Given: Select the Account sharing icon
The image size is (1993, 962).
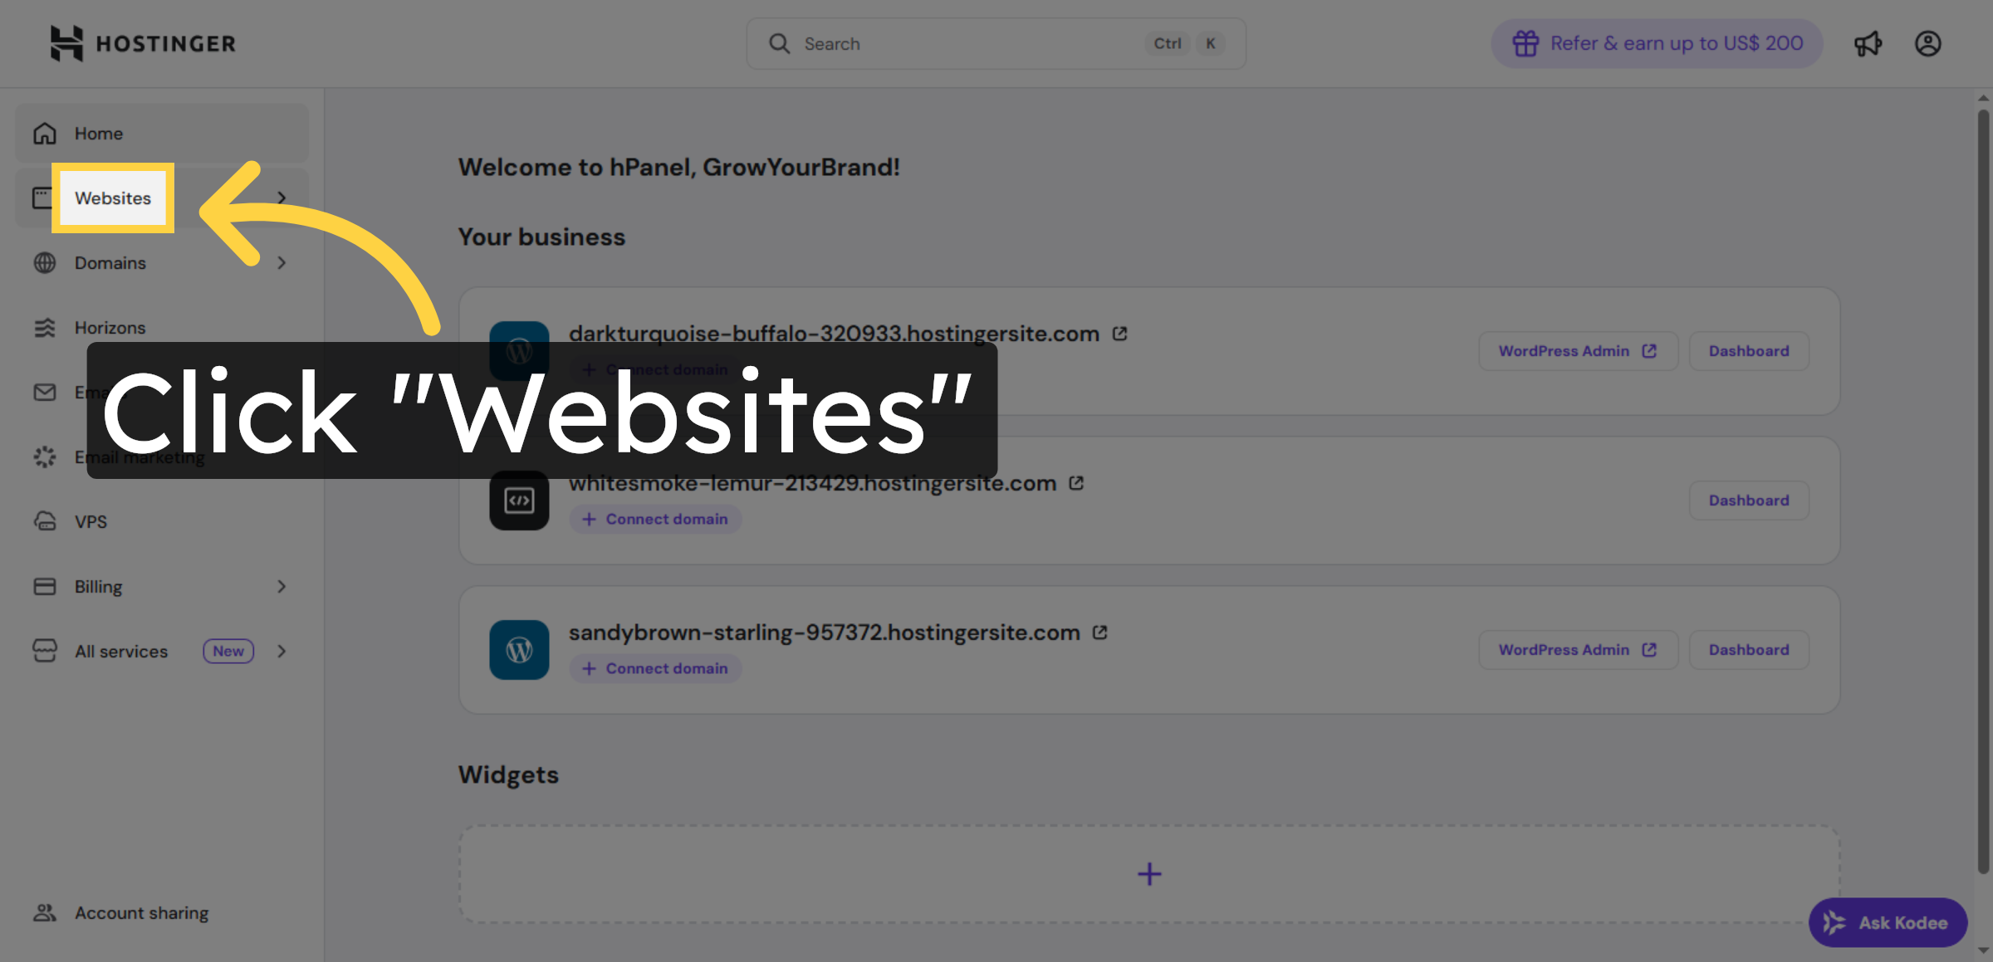Looking at the screenshot, I should [44, 912].
